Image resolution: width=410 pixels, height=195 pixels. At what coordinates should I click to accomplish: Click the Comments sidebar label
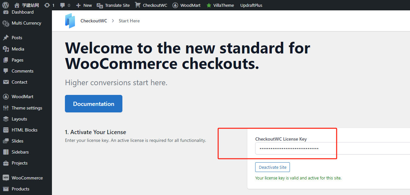click(23, 71)
